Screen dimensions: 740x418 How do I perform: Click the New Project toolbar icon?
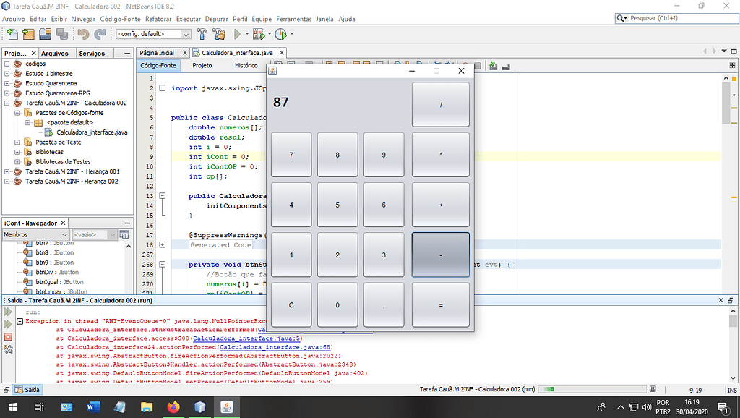tap(28, 34)
